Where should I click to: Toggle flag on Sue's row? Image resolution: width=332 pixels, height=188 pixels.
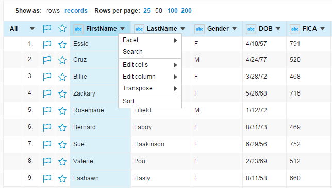click(47, 145)
